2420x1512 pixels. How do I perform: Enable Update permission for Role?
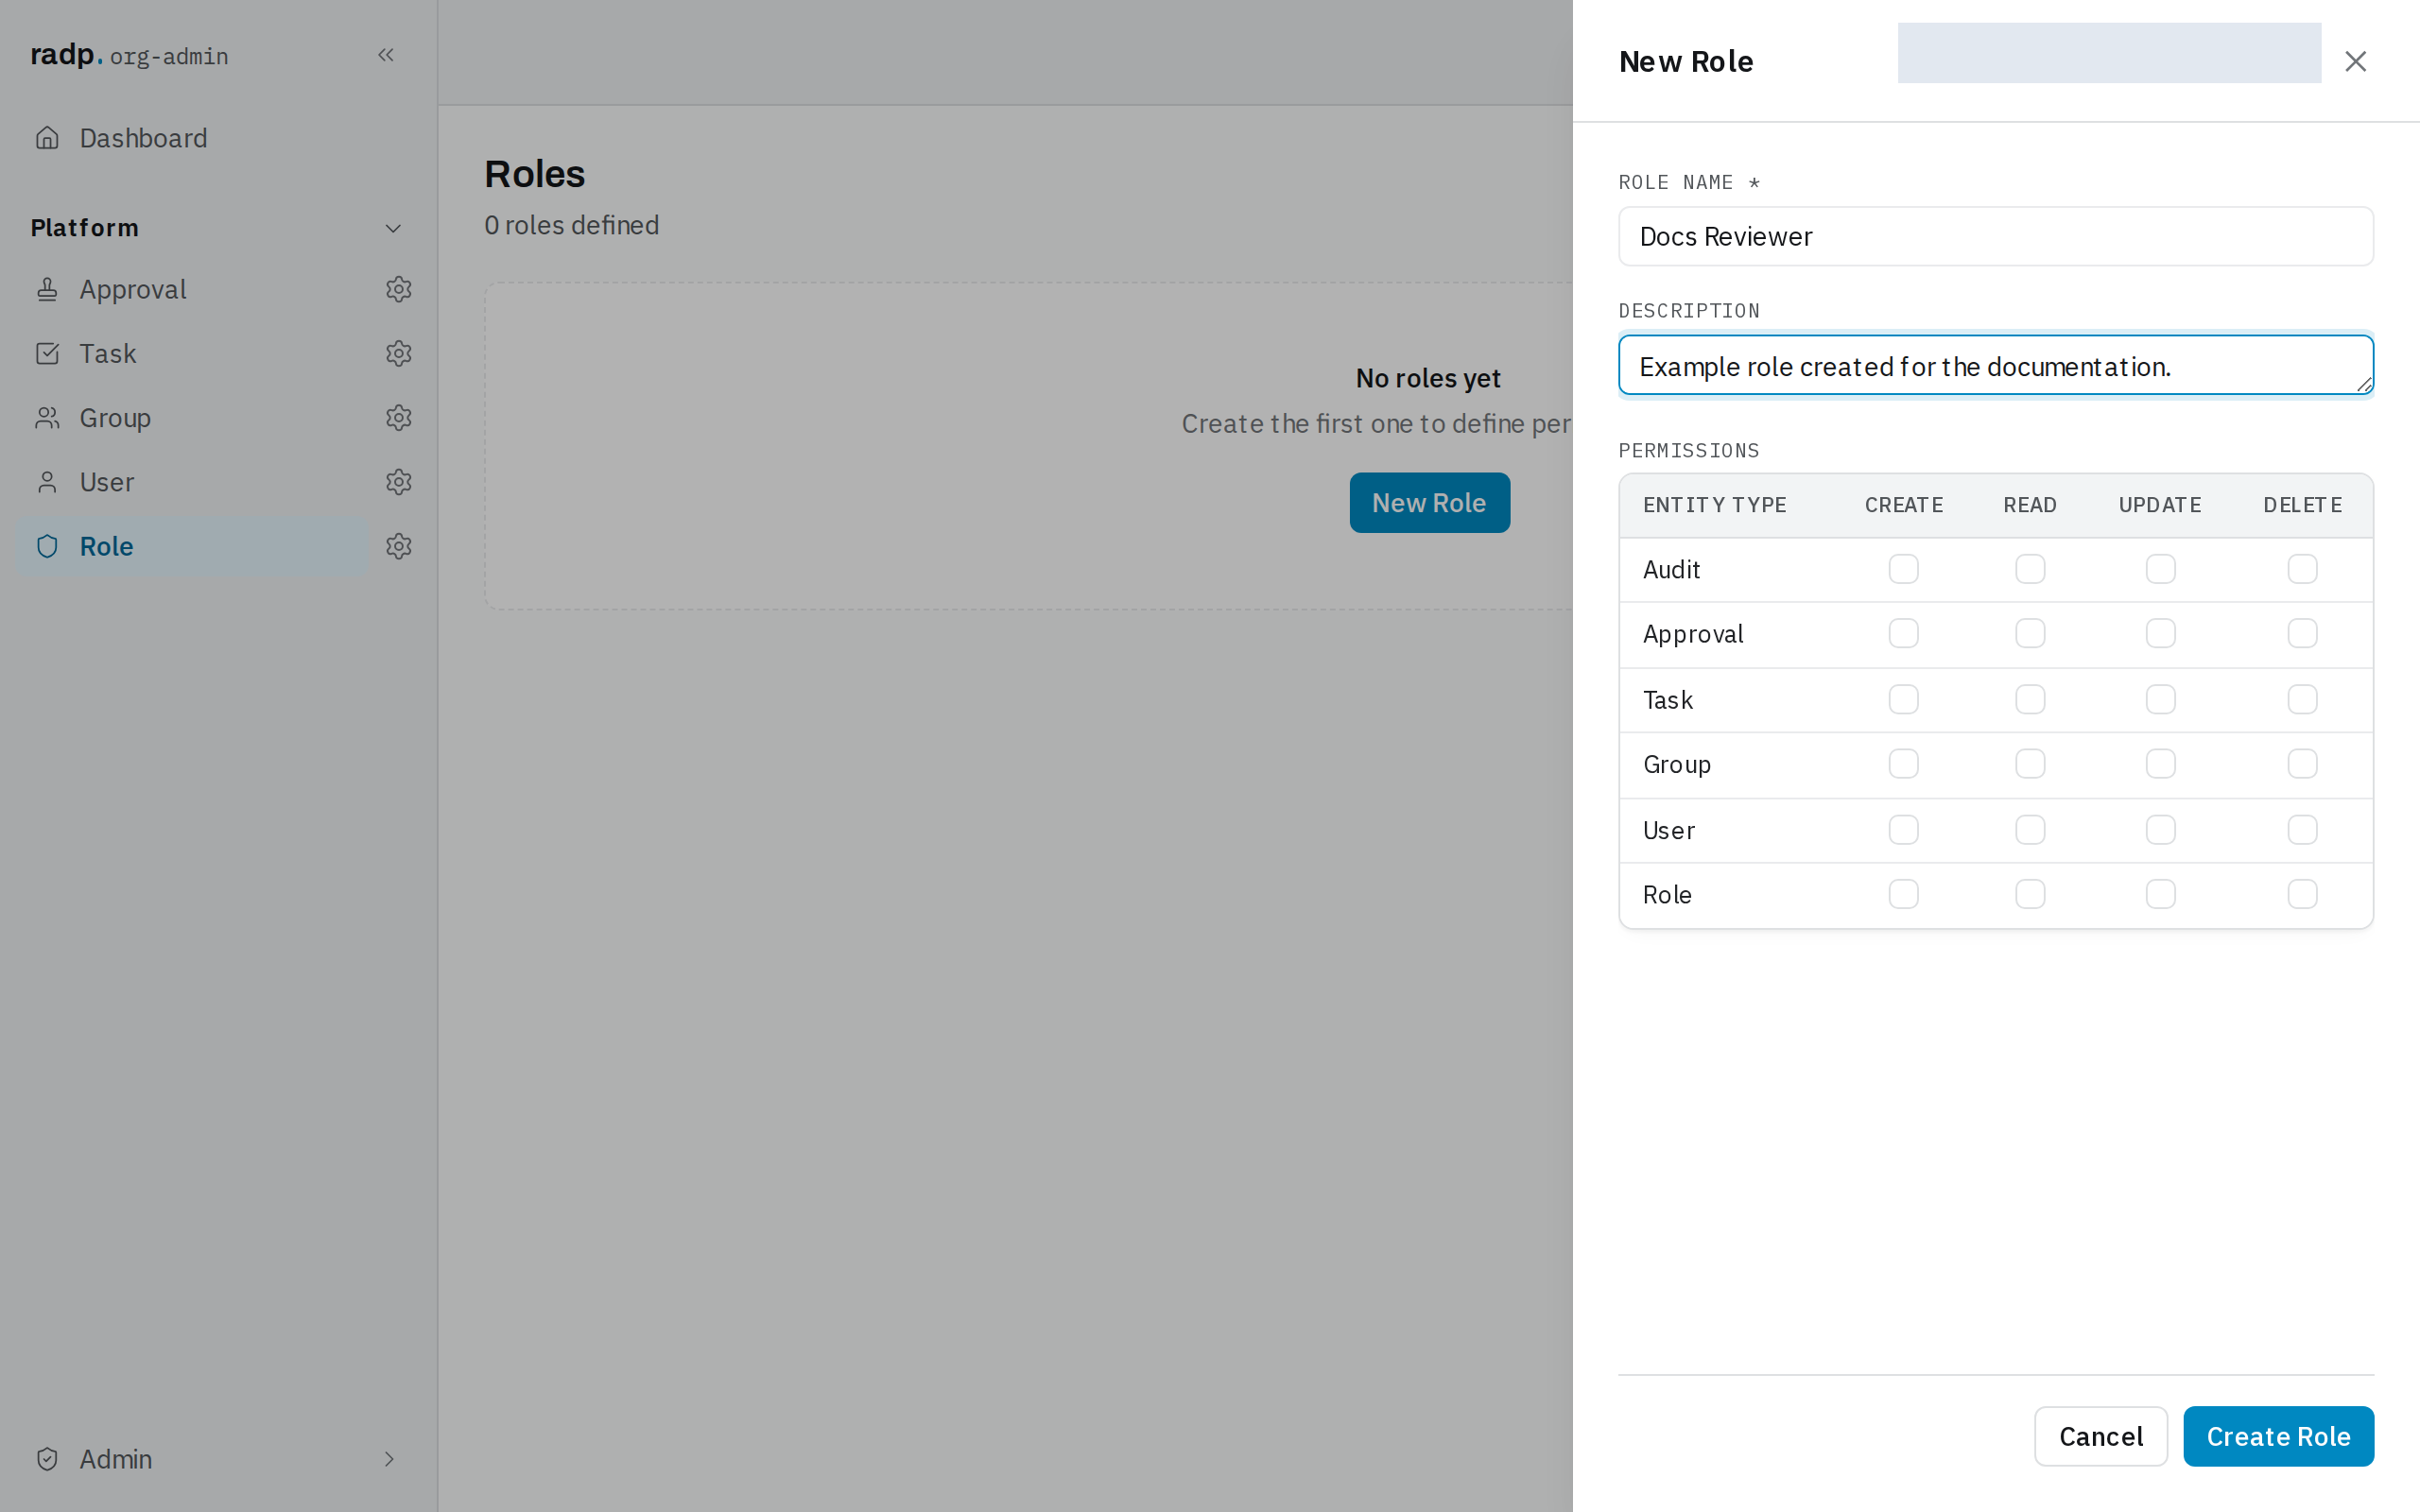tap(2160, 894)
